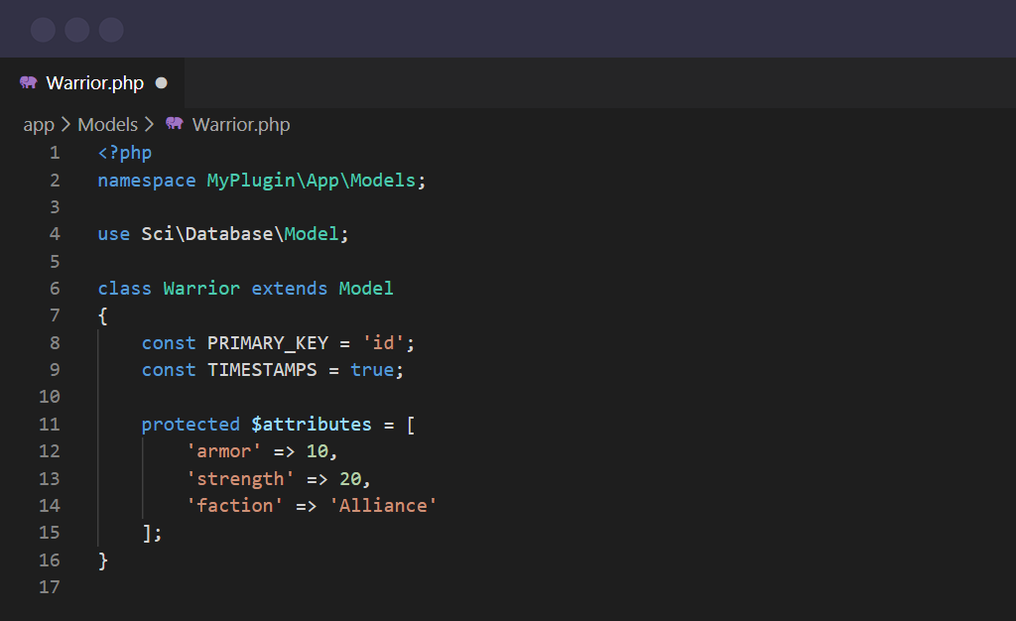Click line number 11 in the gutter
Screen dimensions: 1016x621
(x=50, y=425)
